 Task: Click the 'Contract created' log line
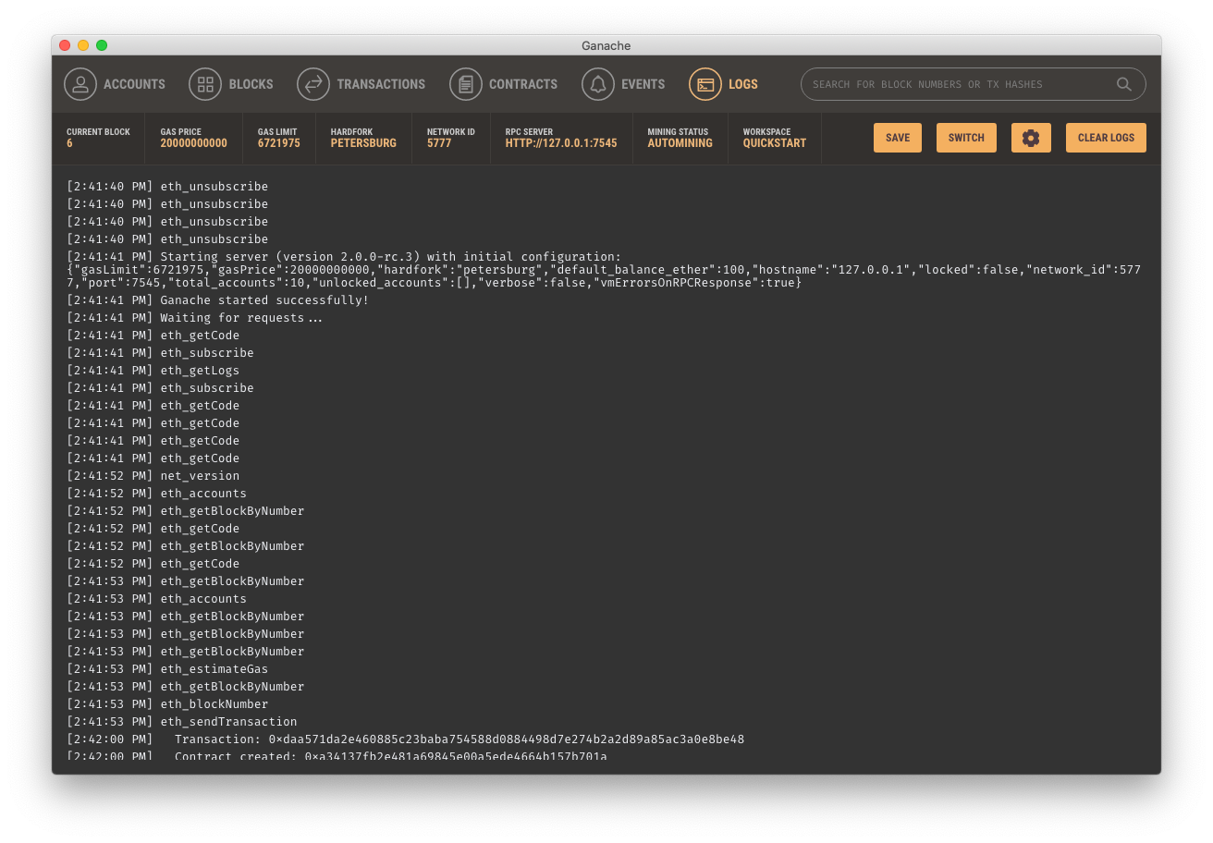point(337,757)
